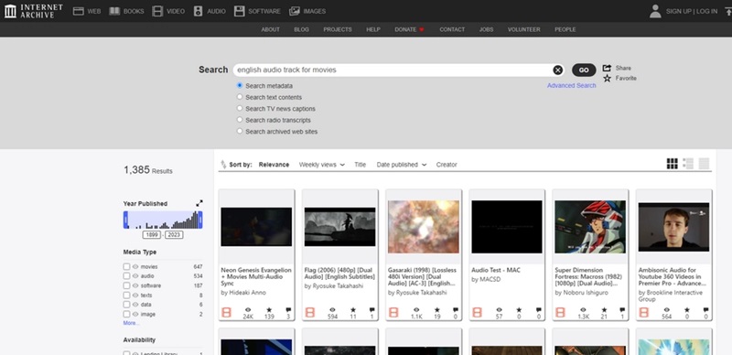This screenshot has width=732, height=355.
Task: Select Search text contents option
Action: [x=240, y=97]
